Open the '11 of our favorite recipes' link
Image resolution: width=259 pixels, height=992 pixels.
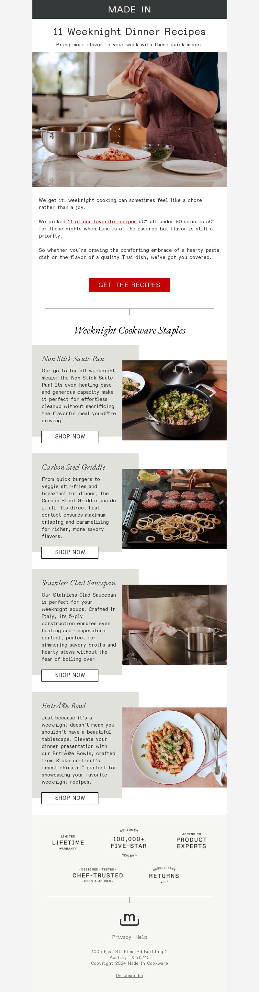click(102, 221)
